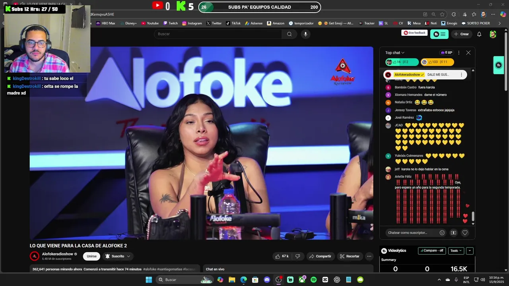Open File Explorer from the taskbar
This screenshot has height=286, width=509.
tap(232, 280)
